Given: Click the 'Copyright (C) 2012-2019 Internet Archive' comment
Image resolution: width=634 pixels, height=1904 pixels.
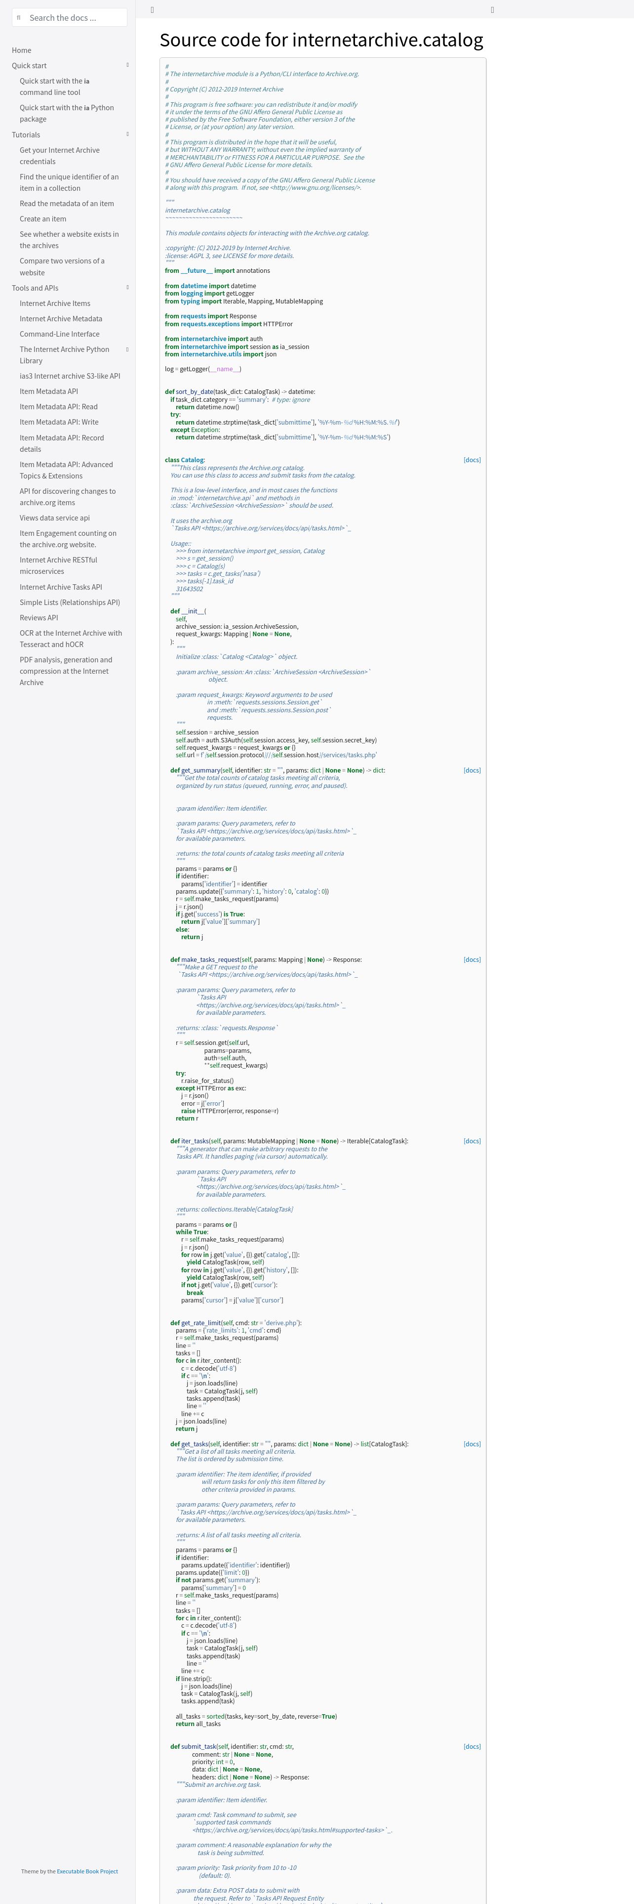Looking at the screenshot, I should point(224,89).
